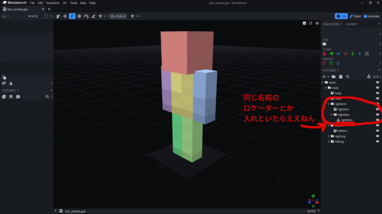The height and width of the screenshot is (214, 382).
Task: Toggle visibility of the body cube
Action: [378, 93]
